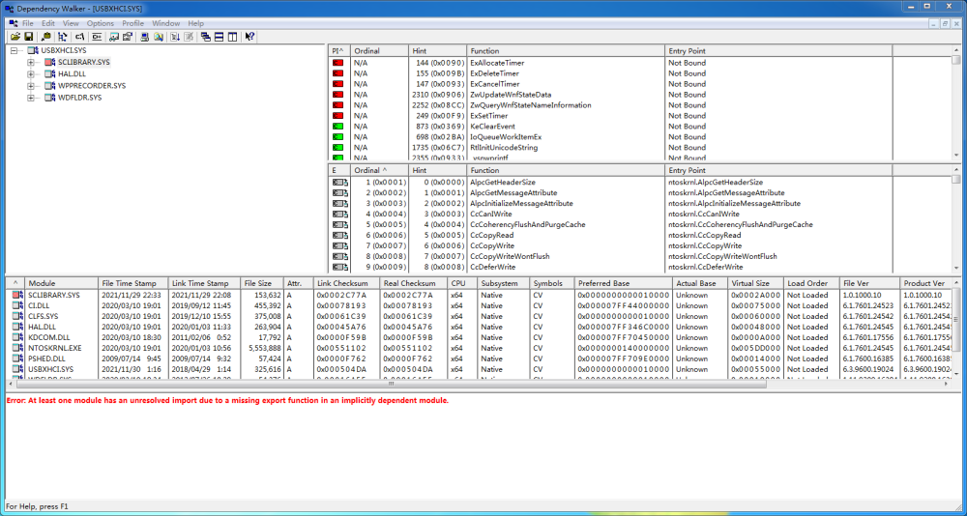Select the NTOSKRNL.EXE row in module list

(55, 347)
